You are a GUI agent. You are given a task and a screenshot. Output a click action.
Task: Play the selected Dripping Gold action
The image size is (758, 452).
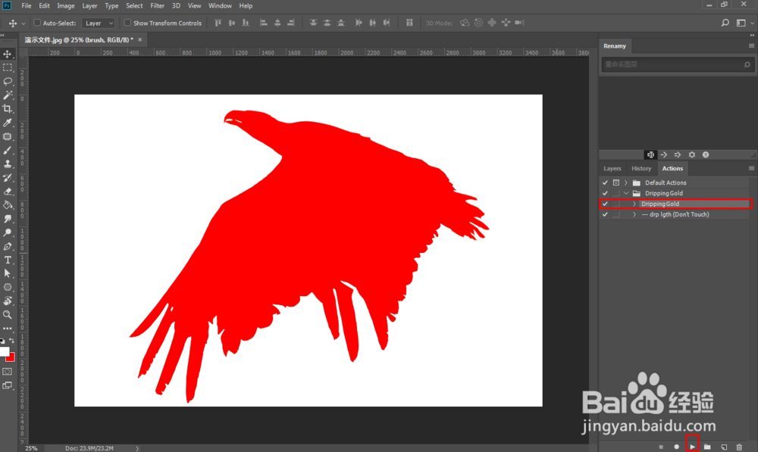(692, 447)
